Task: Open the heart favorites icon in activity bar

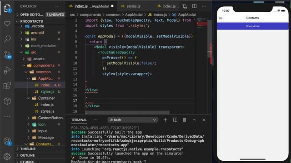Action: pos(7,24)
